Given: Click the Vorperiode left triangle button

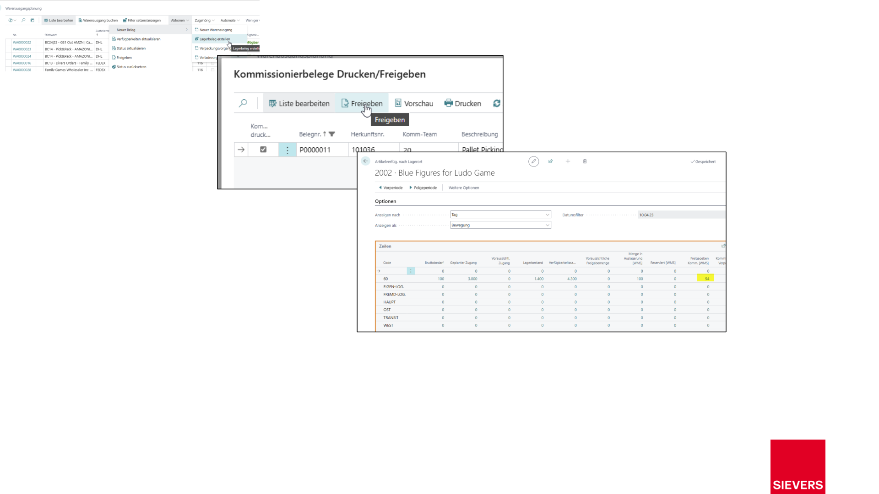Looking at the screenshot, I should 391,188.
